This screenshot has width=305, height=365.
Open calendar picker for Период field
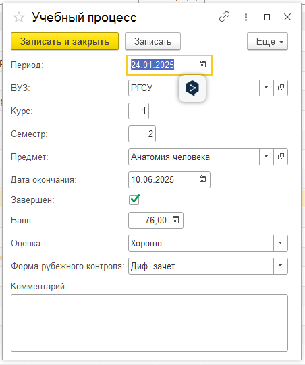click(x=203, y=65)
